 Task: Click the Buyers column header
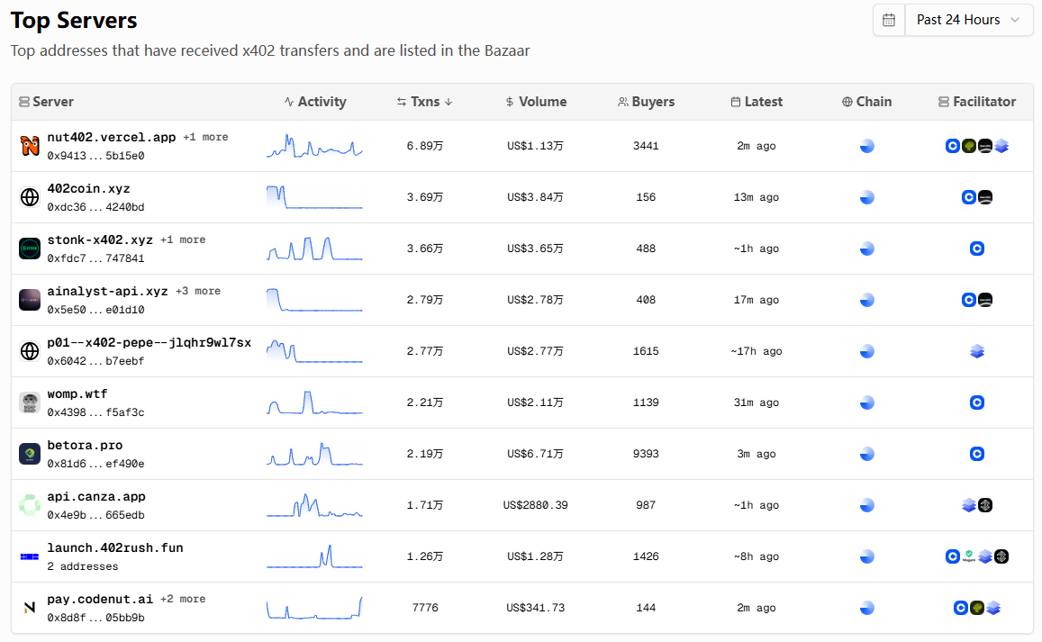[646, 102]
